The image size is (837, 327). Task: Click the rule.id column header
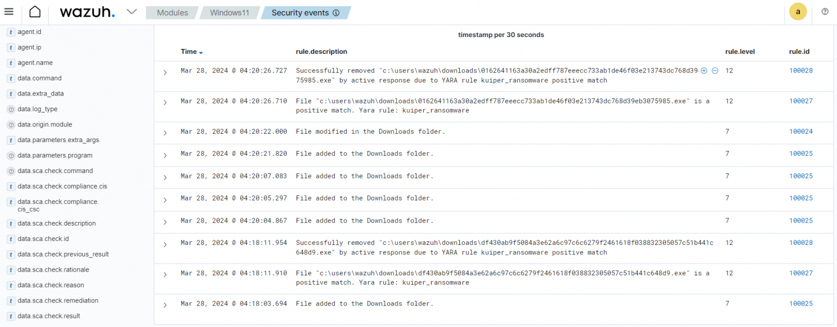coord(799,52)
